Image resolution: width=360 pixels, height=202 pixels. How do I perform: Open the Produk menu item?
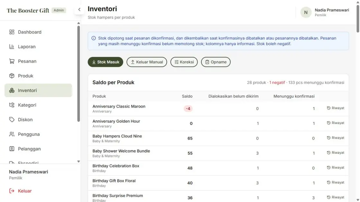point(38,76)
